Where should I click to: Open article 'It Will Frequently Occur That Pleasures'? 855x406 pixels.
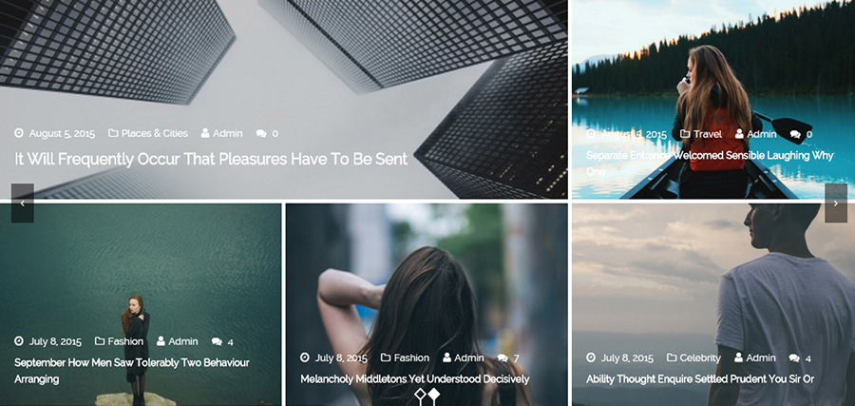211,160
